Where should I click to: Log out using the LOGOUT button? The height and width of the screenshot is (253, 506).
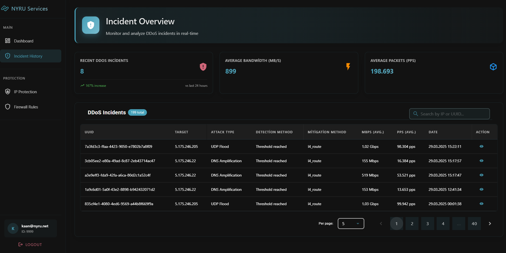click(30, 244)
